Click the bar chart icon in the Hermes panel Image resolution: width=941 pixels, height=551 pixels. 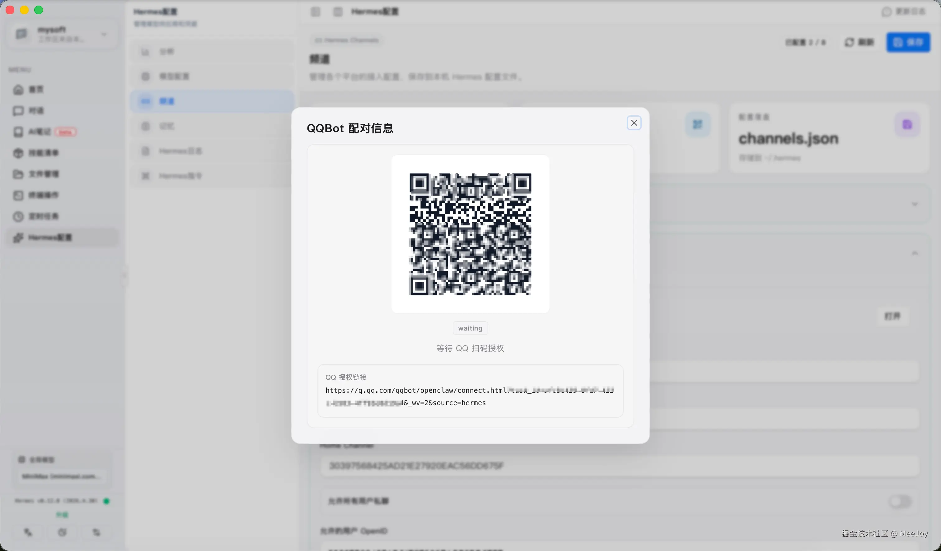click(145, 52)
